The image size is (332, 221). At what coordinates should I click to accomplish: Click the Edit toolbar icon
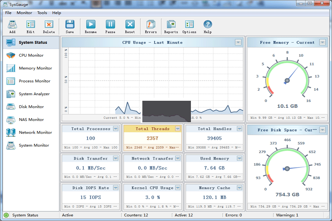[x=30, y=25]
